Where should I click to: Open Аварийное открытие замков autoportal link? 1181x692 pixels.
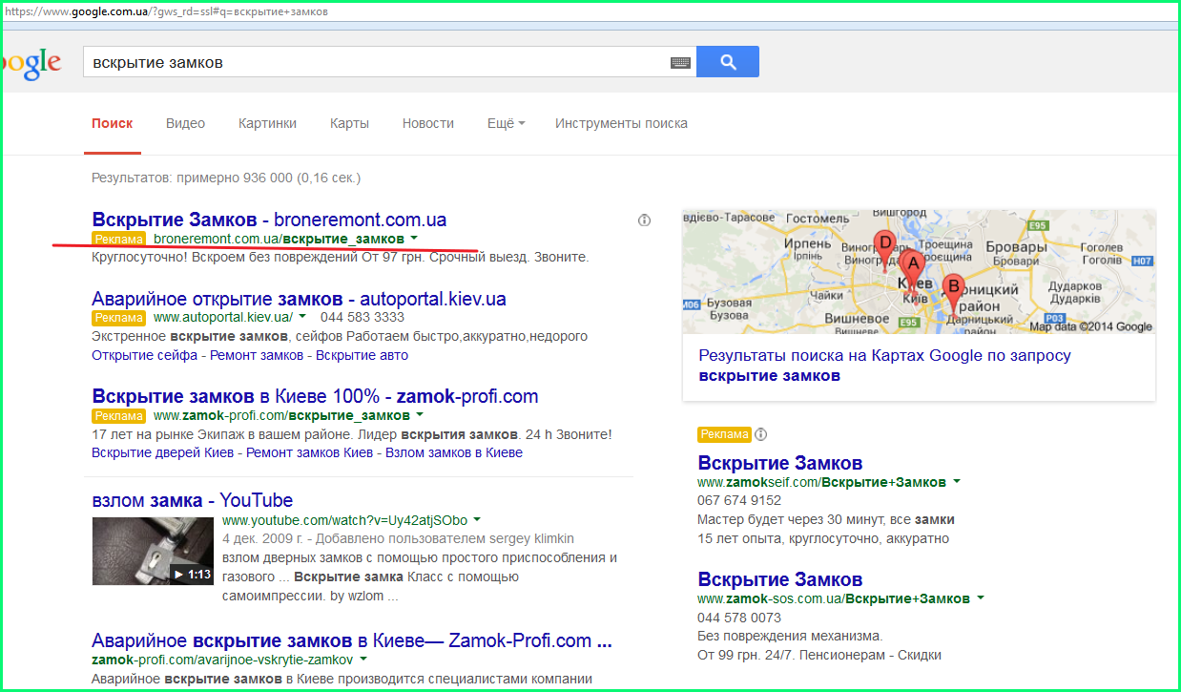coord(299,299)
